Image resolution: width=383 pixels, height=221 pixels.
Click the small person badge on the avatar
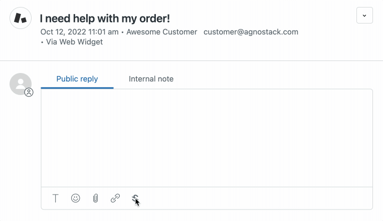coord(29,92)
